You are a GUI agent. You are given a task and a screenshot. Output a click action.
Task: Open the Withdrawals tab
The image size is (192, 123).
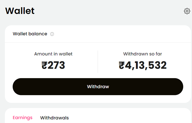55,118
